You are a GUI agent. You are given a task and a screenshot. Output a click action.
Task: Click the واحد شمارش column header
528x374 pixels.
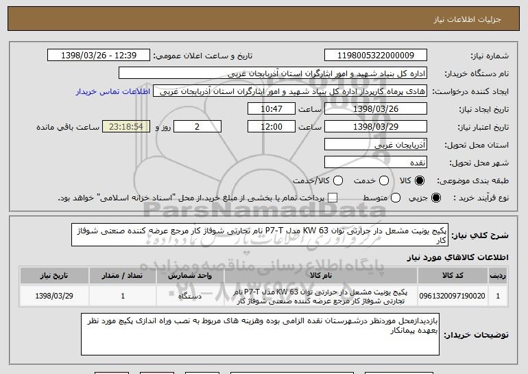190,276
